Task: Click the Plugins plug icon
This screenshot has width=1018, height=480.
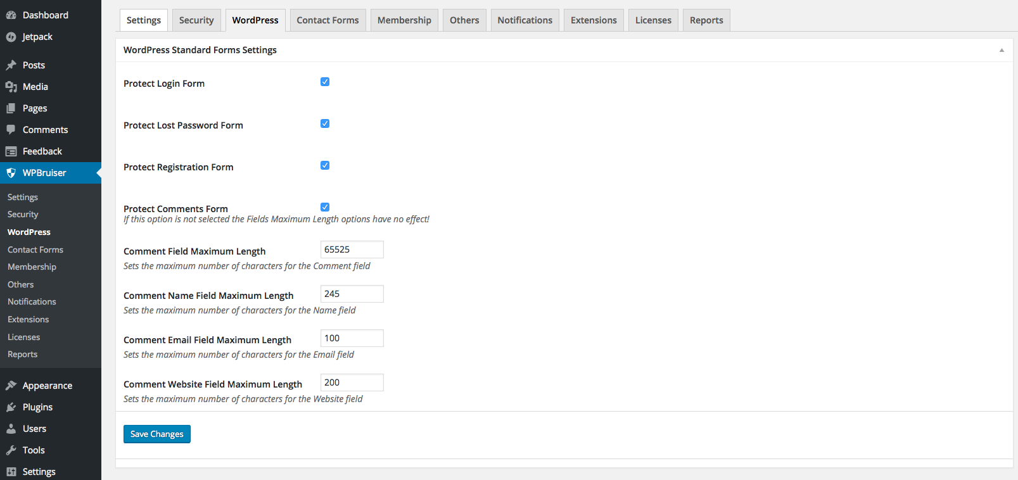Action: [11, 407]
